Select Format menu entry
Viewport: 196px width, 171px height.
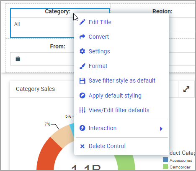click(98, 66)
